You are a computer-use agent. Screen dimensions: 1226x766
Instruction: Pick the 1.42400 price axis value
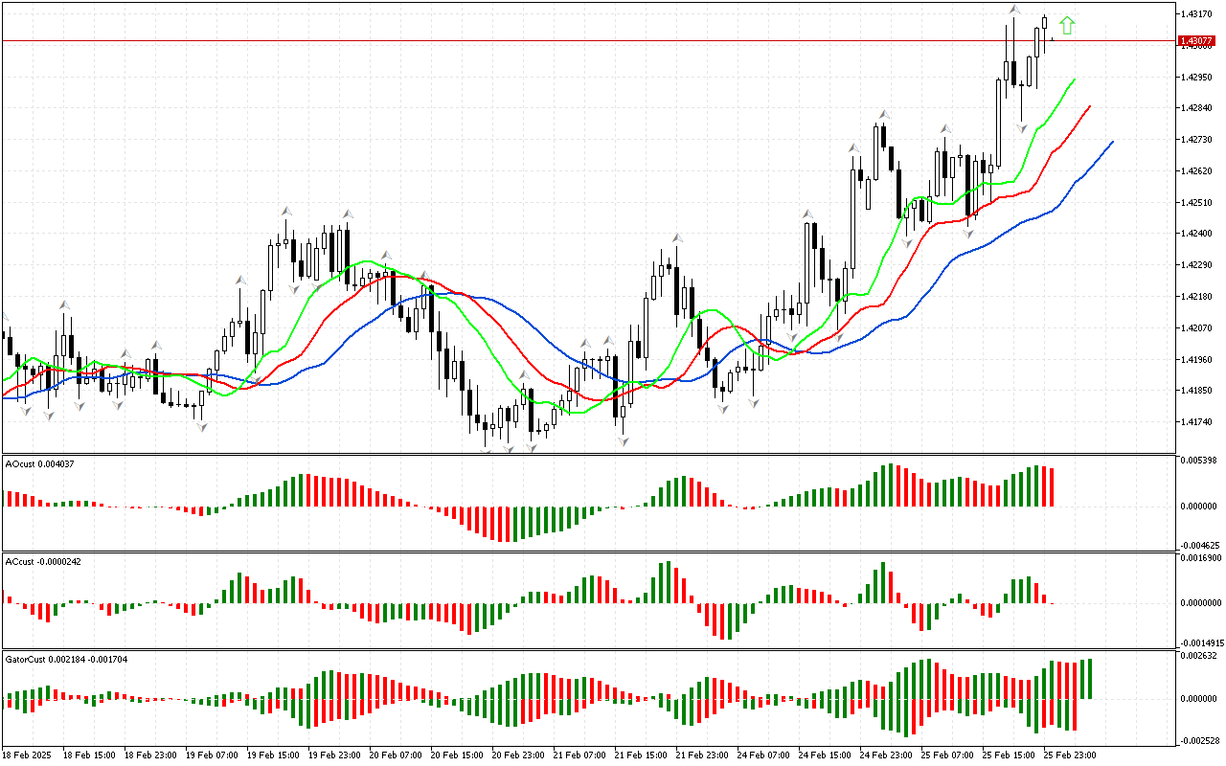click(1197, 234)
